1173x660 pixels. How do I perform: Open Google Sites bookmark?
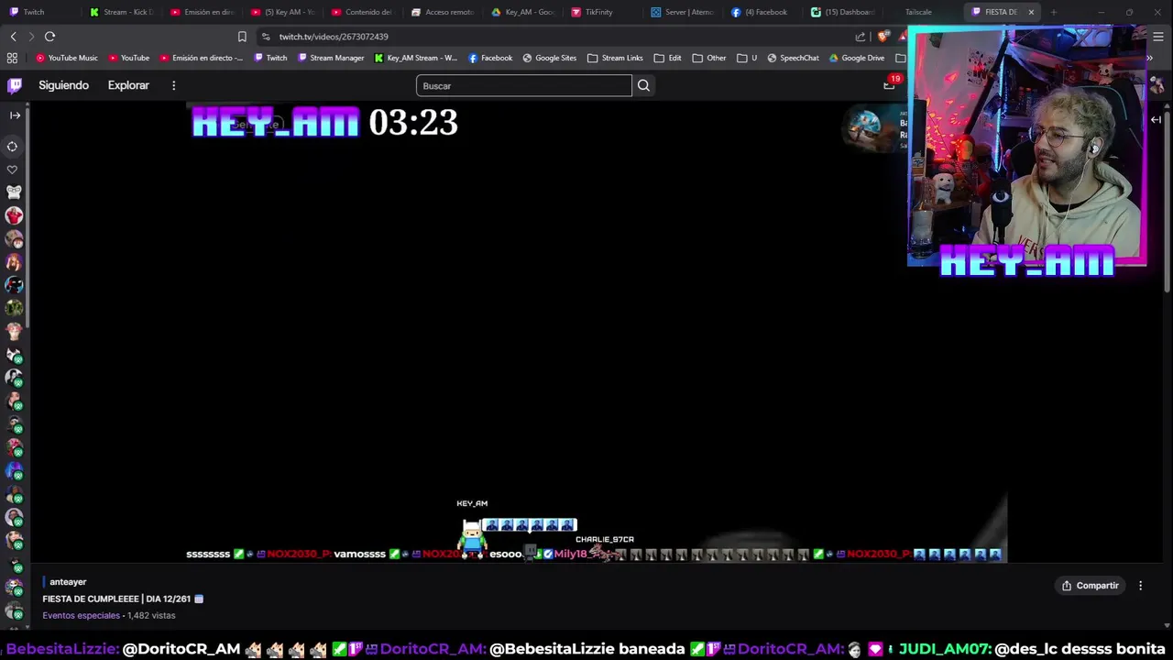[x=549, y=58]
